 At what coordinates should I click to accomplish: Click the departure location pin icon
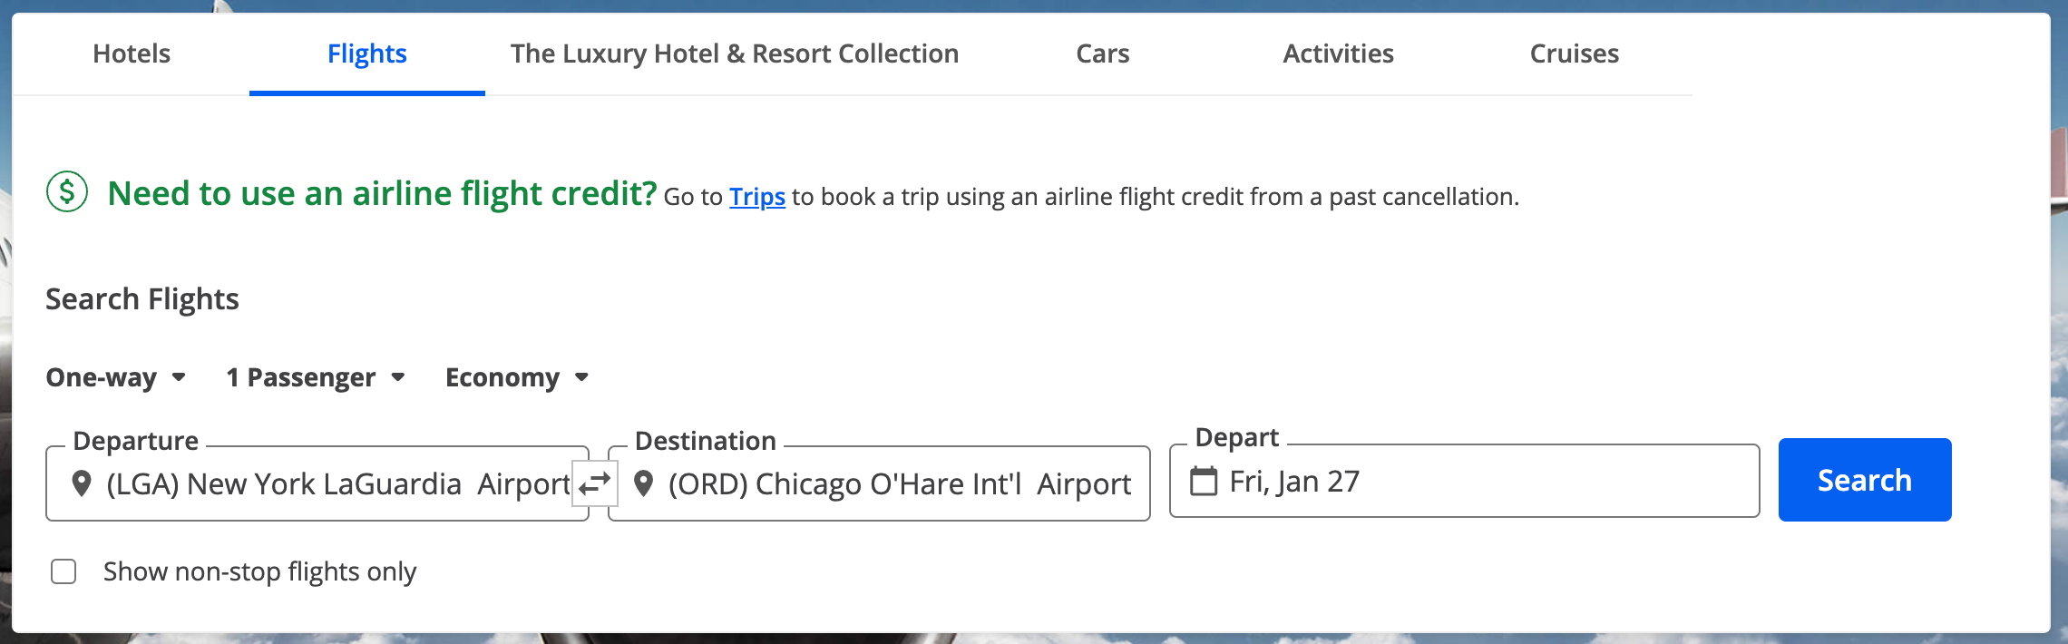point(82,483)
